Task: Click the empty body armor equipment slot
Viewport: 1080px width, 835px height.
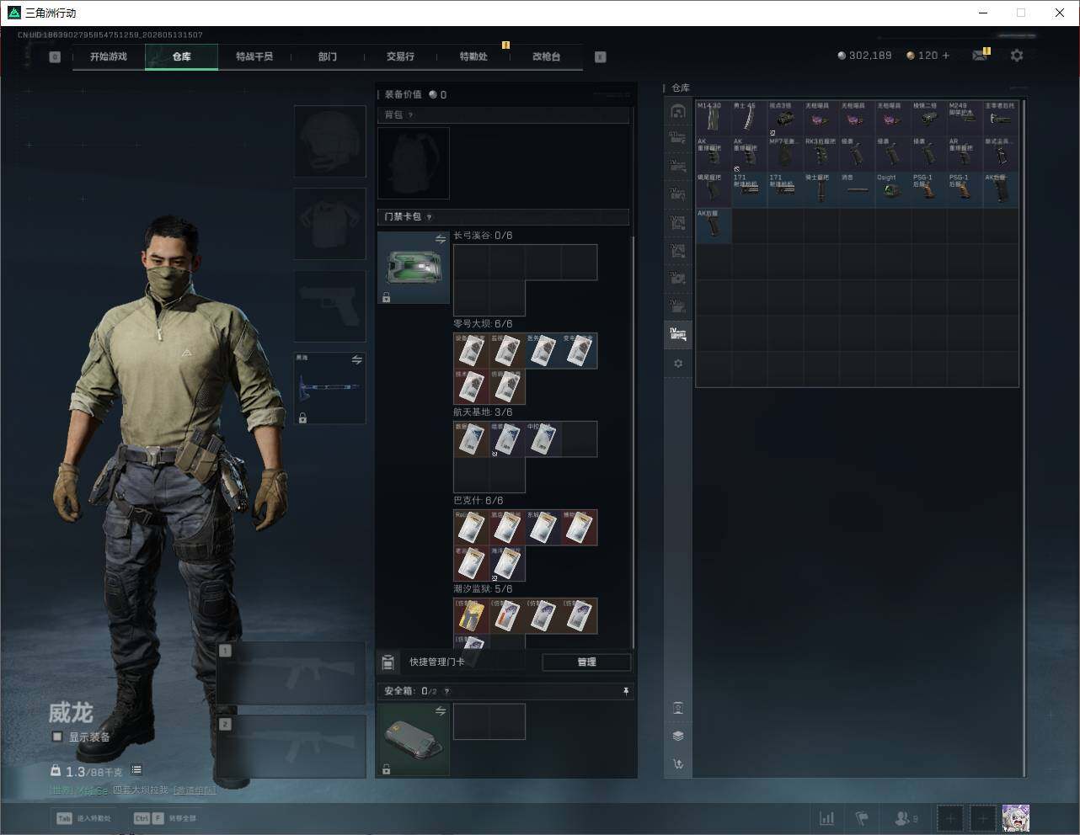Action: coord(330,223)
